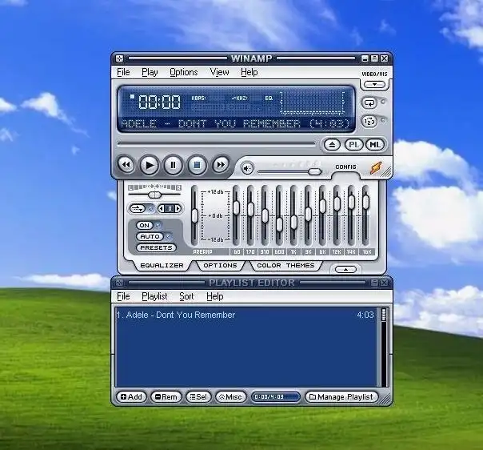Toggle the playlist editor with PL button
This screenshot has width=483, height=450.
(x=354, y=144)
